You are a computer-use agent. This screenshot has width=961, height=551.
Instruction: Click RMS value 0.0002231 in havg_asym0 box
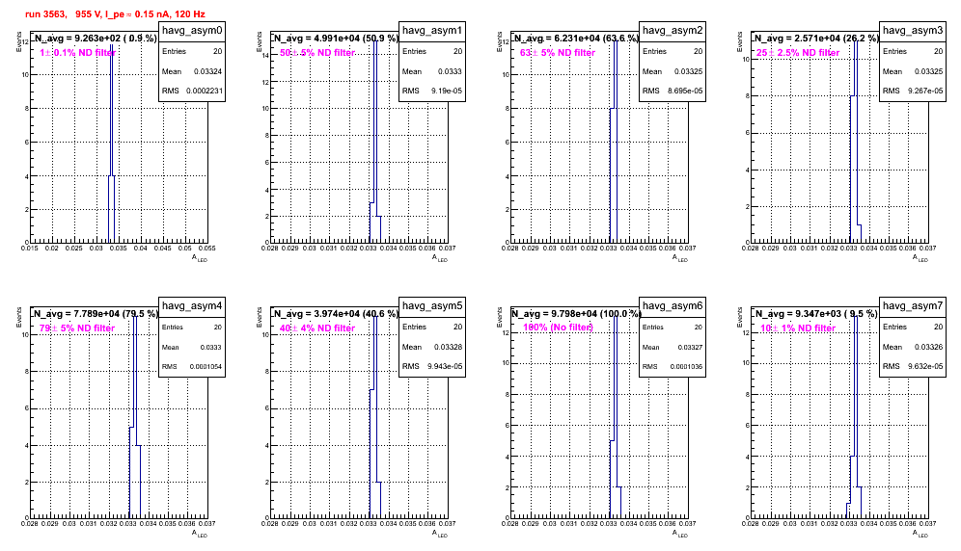[205, 91]
